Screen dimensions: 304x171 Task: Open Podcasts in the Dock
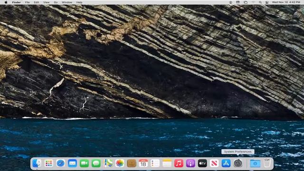point(190,163)
